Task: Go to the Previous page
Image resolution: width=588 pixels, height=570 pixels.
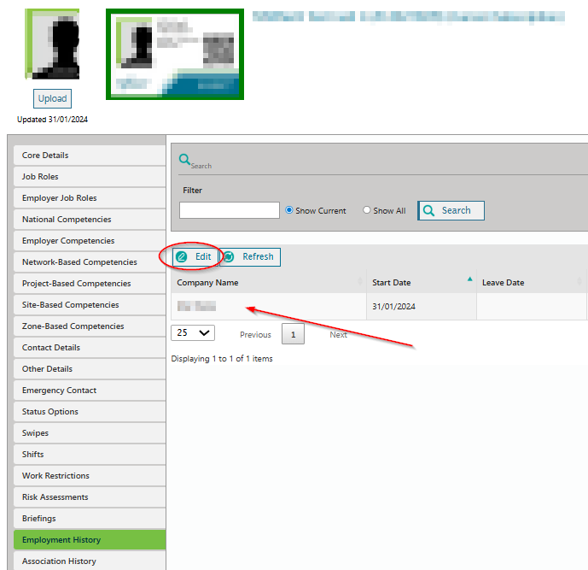Action: coord(255,335)
